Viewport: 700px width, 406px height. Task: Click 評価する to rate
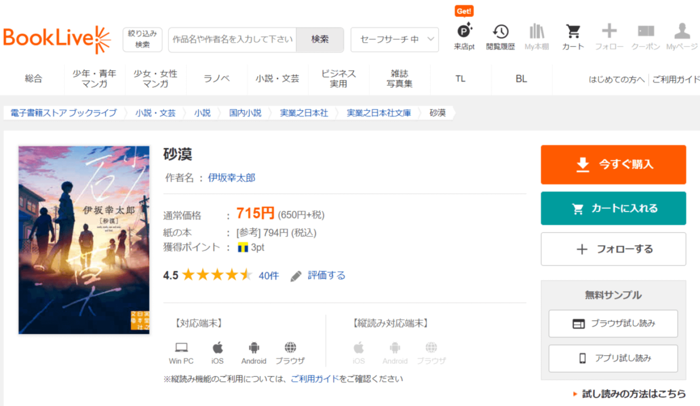point(326,276)
